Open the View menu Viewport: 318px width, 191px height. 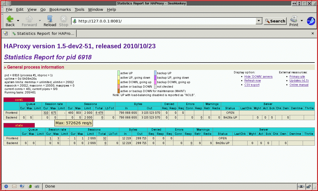tap(32, 9)
